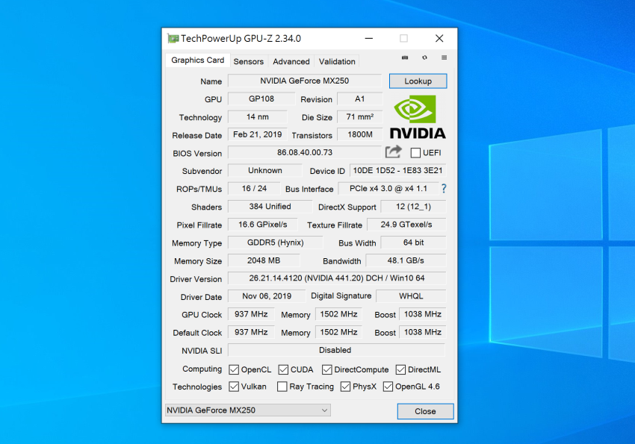
Task: Take a screenshot with the camera icon
Action: 405,57
